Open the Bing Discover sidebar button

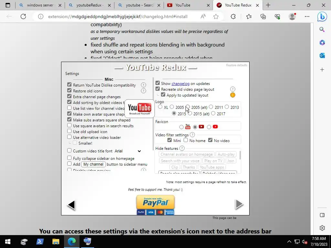(x=322, y=16)
